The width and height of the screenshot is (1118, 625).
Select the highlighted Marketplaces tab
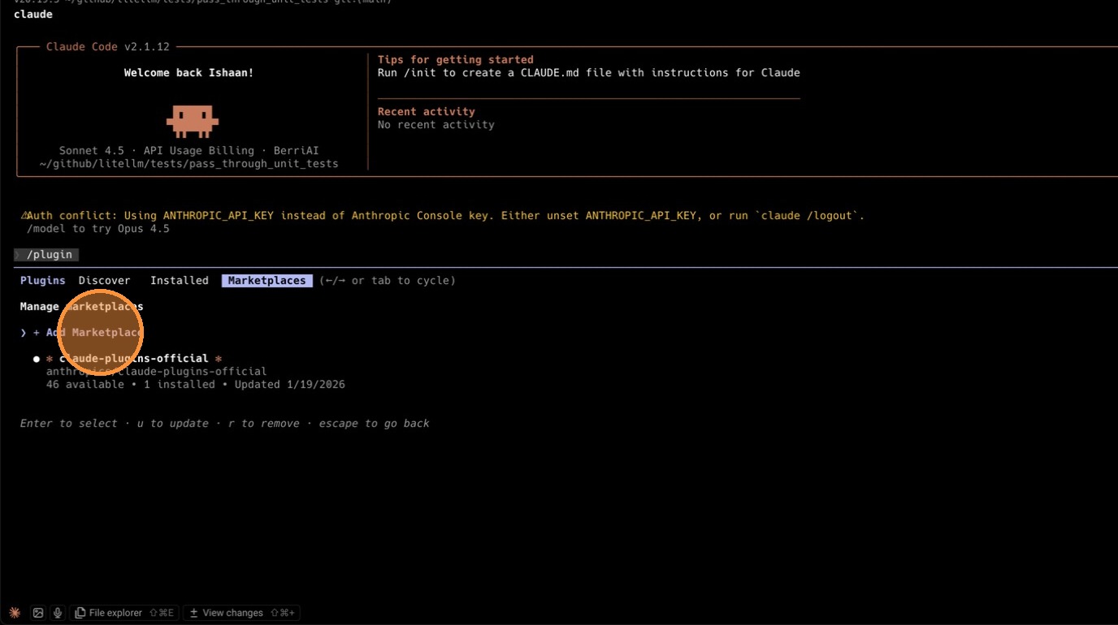pos(267,281)
